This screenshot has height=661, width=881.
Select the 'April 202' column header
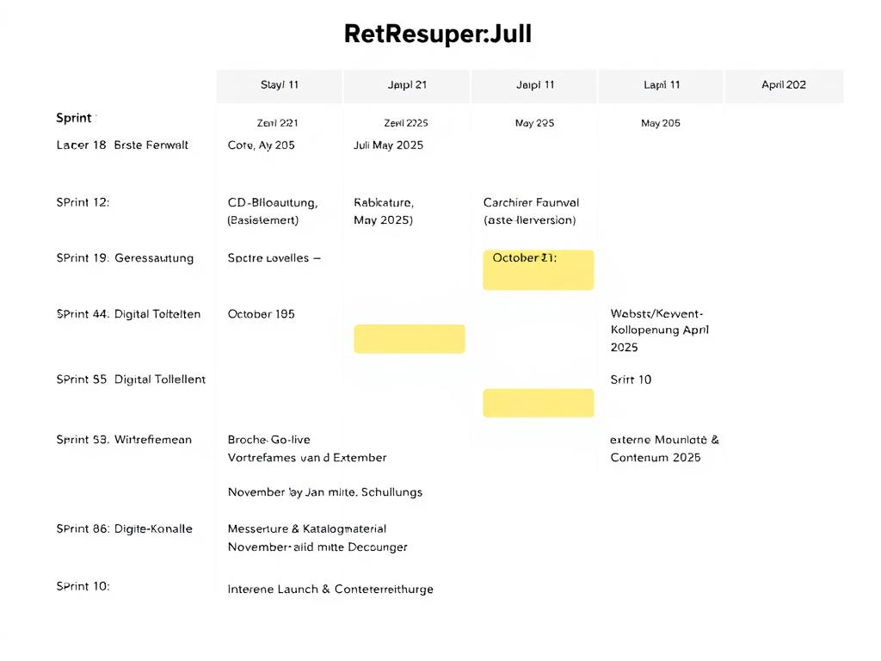[x=784, y=85]
